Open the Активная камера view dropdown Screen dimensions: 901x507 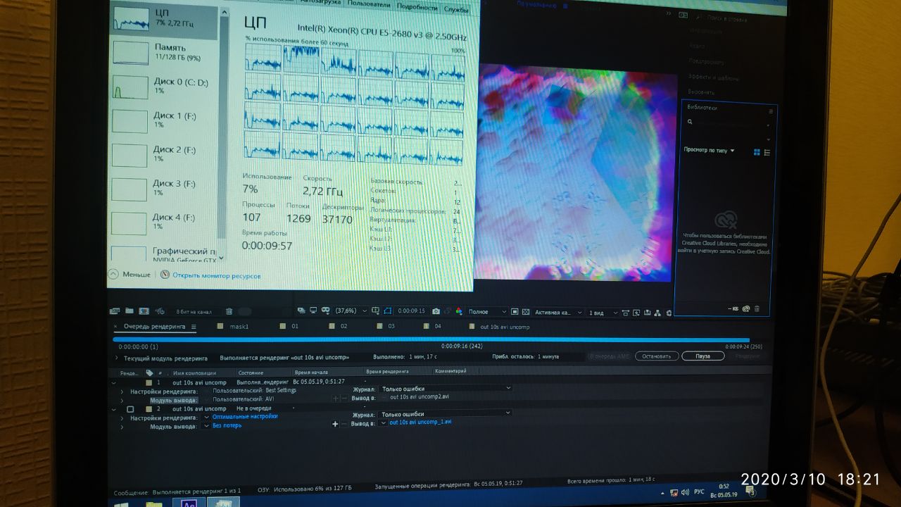coord(559,312)
